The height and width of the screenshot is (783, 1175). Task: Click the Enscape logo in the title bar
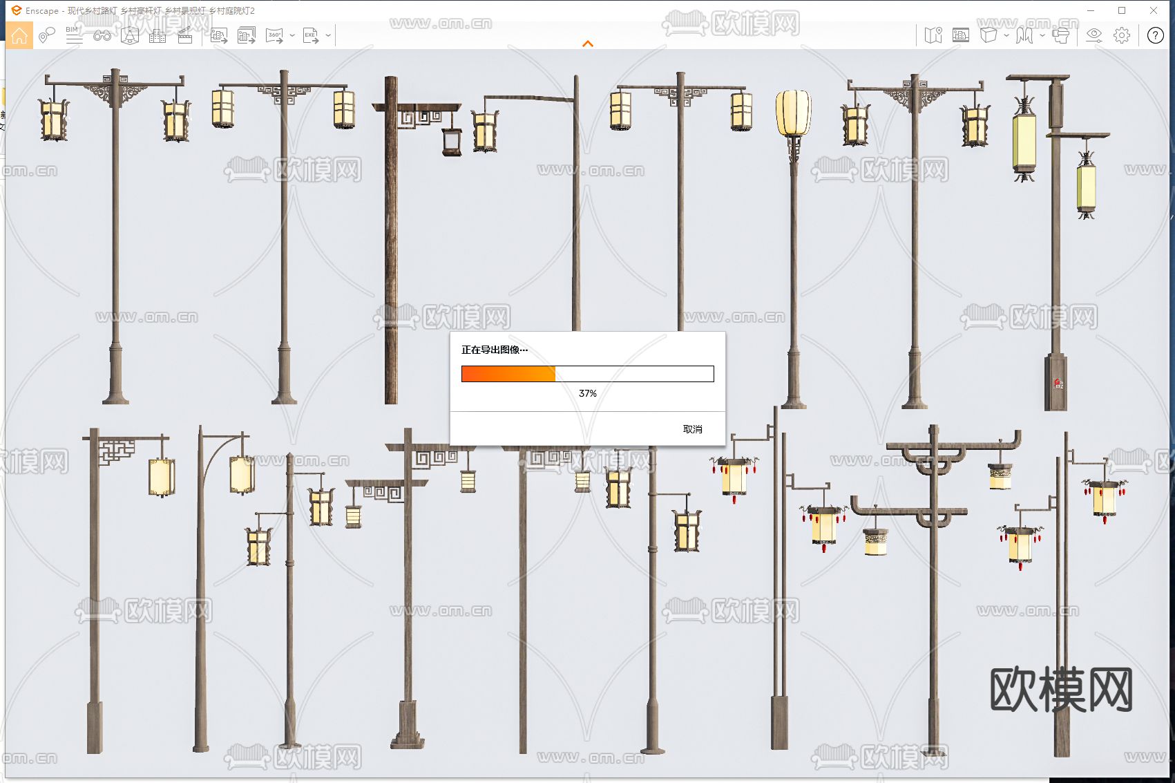tap(16, 10)
